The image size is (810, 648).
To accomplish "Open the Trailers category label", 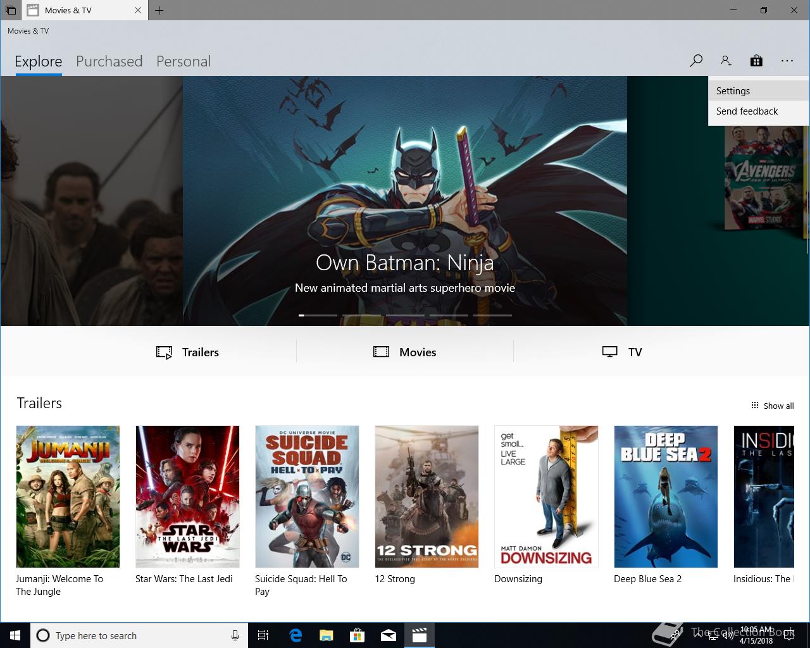I will point(201,352).
